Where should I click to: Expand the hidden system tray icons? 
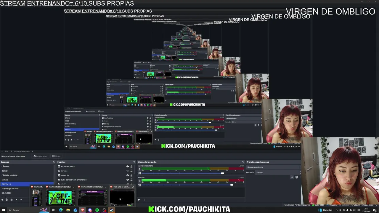(x=337, y=210)
